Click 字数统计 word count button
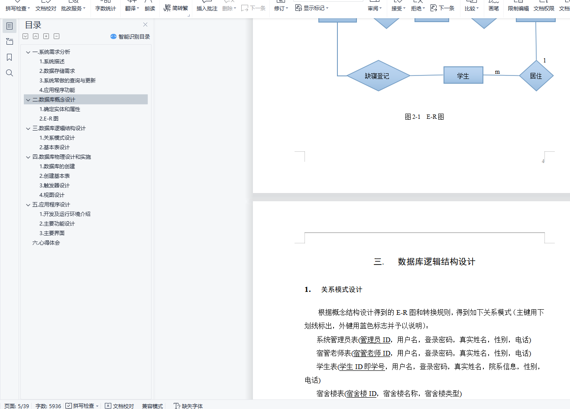 [106, 8]
